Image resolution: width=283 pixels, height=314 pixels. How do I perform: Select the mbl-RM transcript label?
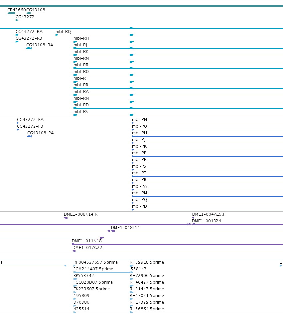(81, 58)
